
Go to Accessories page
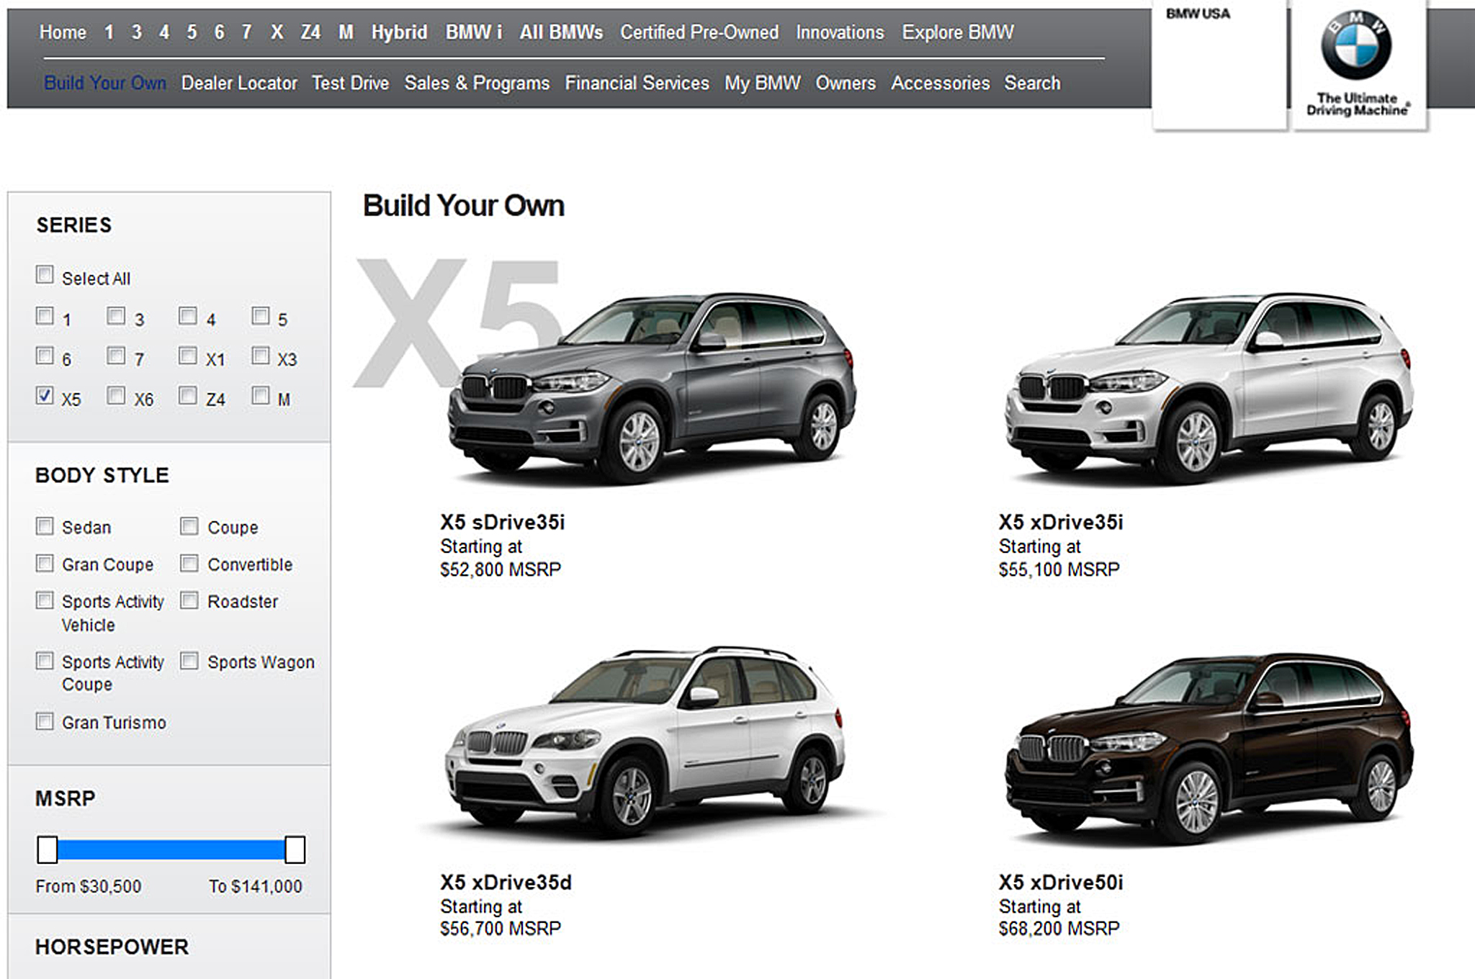[x=941, y=83]
